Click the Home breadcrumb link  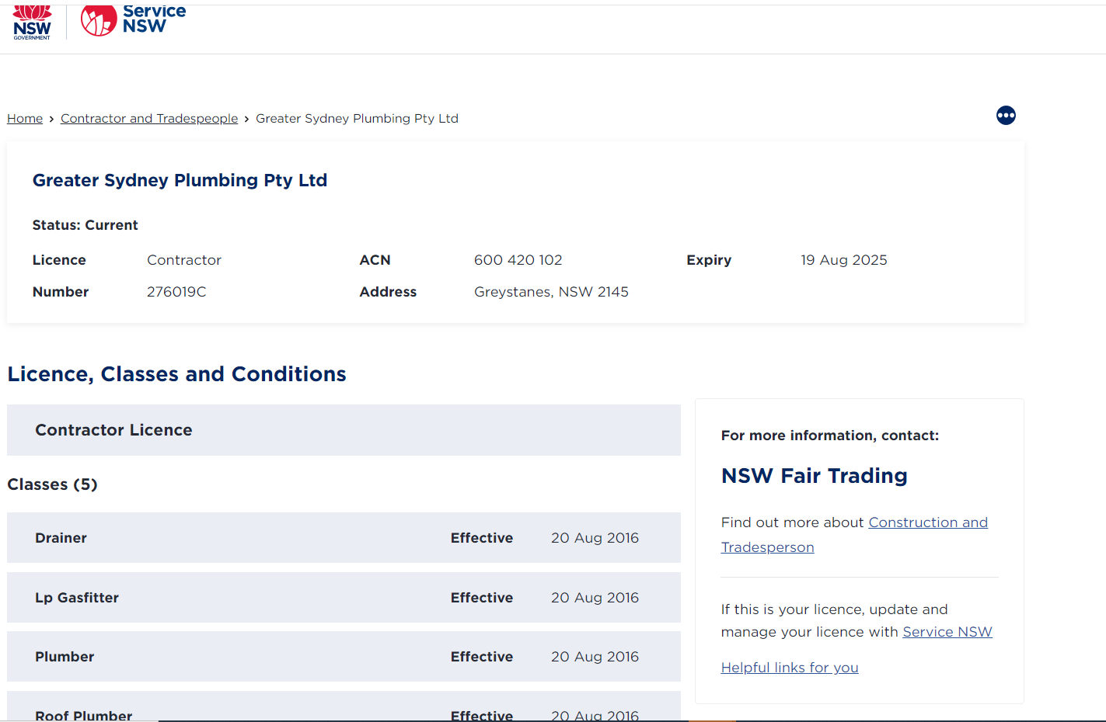pos(24,118)
